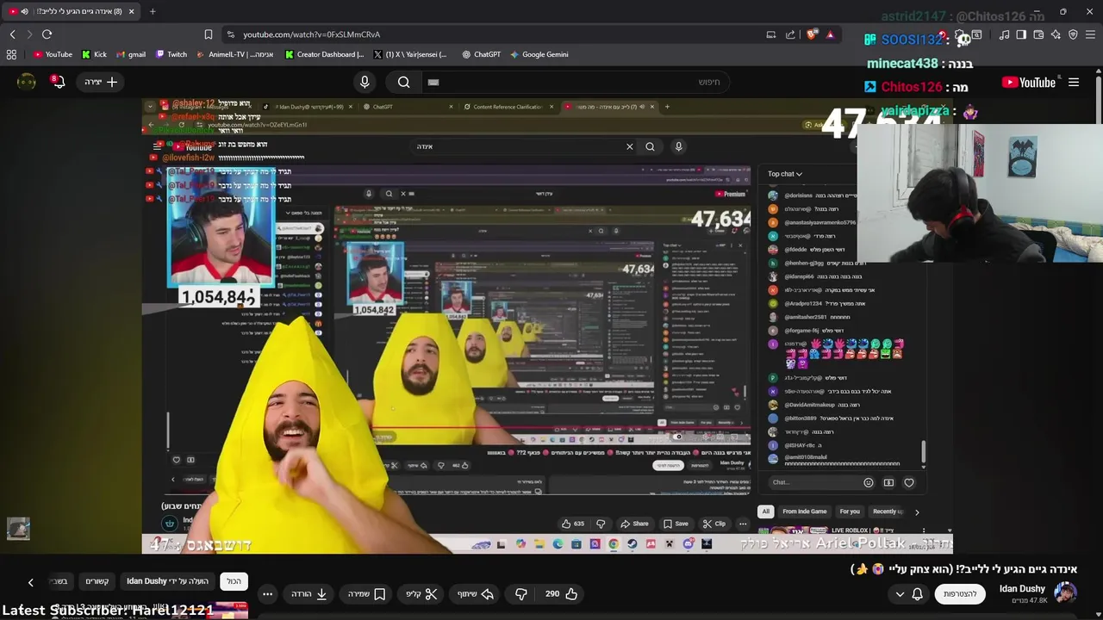This screenshot has height=620, width=1103.
Task: Open the Brave Wallet icon
Action: [x=1038, y=34]
